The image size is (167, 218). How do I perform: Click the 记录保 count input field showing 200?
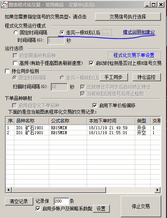pos(61,201)
